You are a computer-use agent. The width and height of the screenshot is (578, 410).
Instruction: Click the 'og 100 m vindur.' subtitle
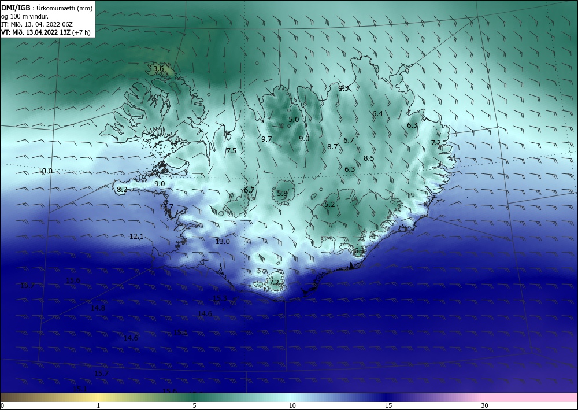(x=25, y=16)
